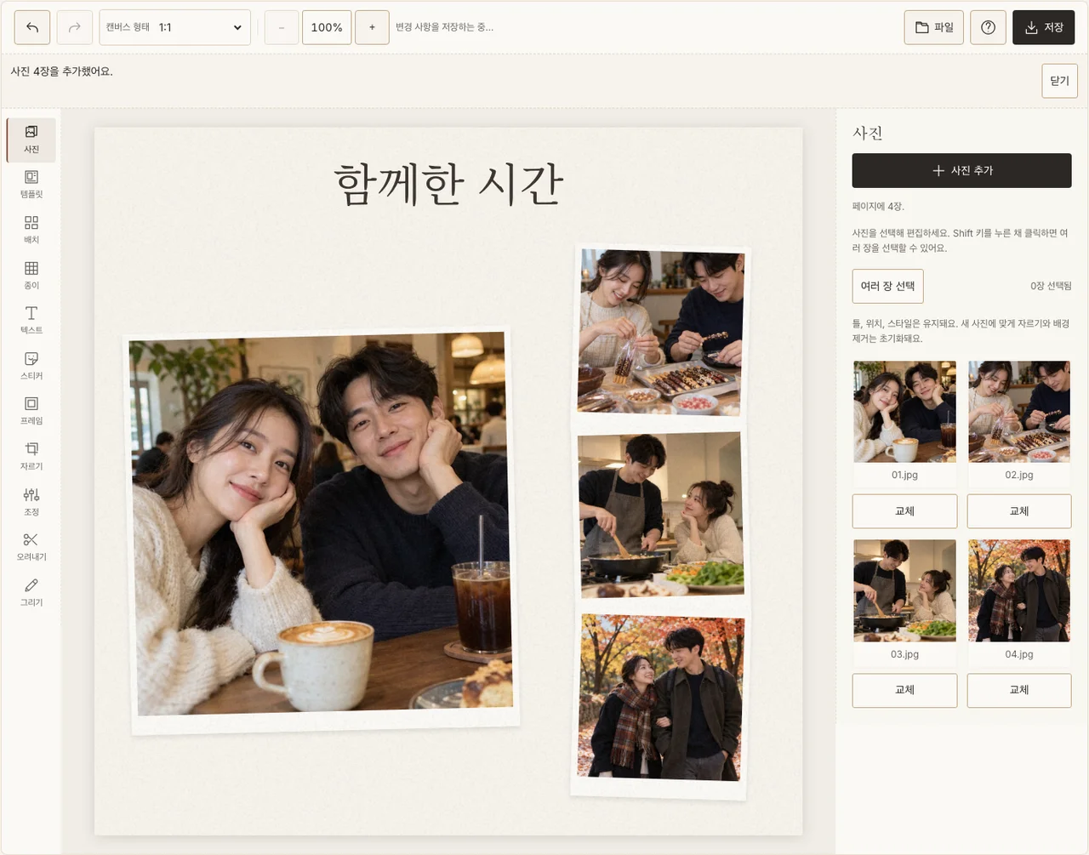Screen dimensions: 1089x855
Task: Select the 오려내기 cutout scissors tool
Action: [x=31, y=547]
